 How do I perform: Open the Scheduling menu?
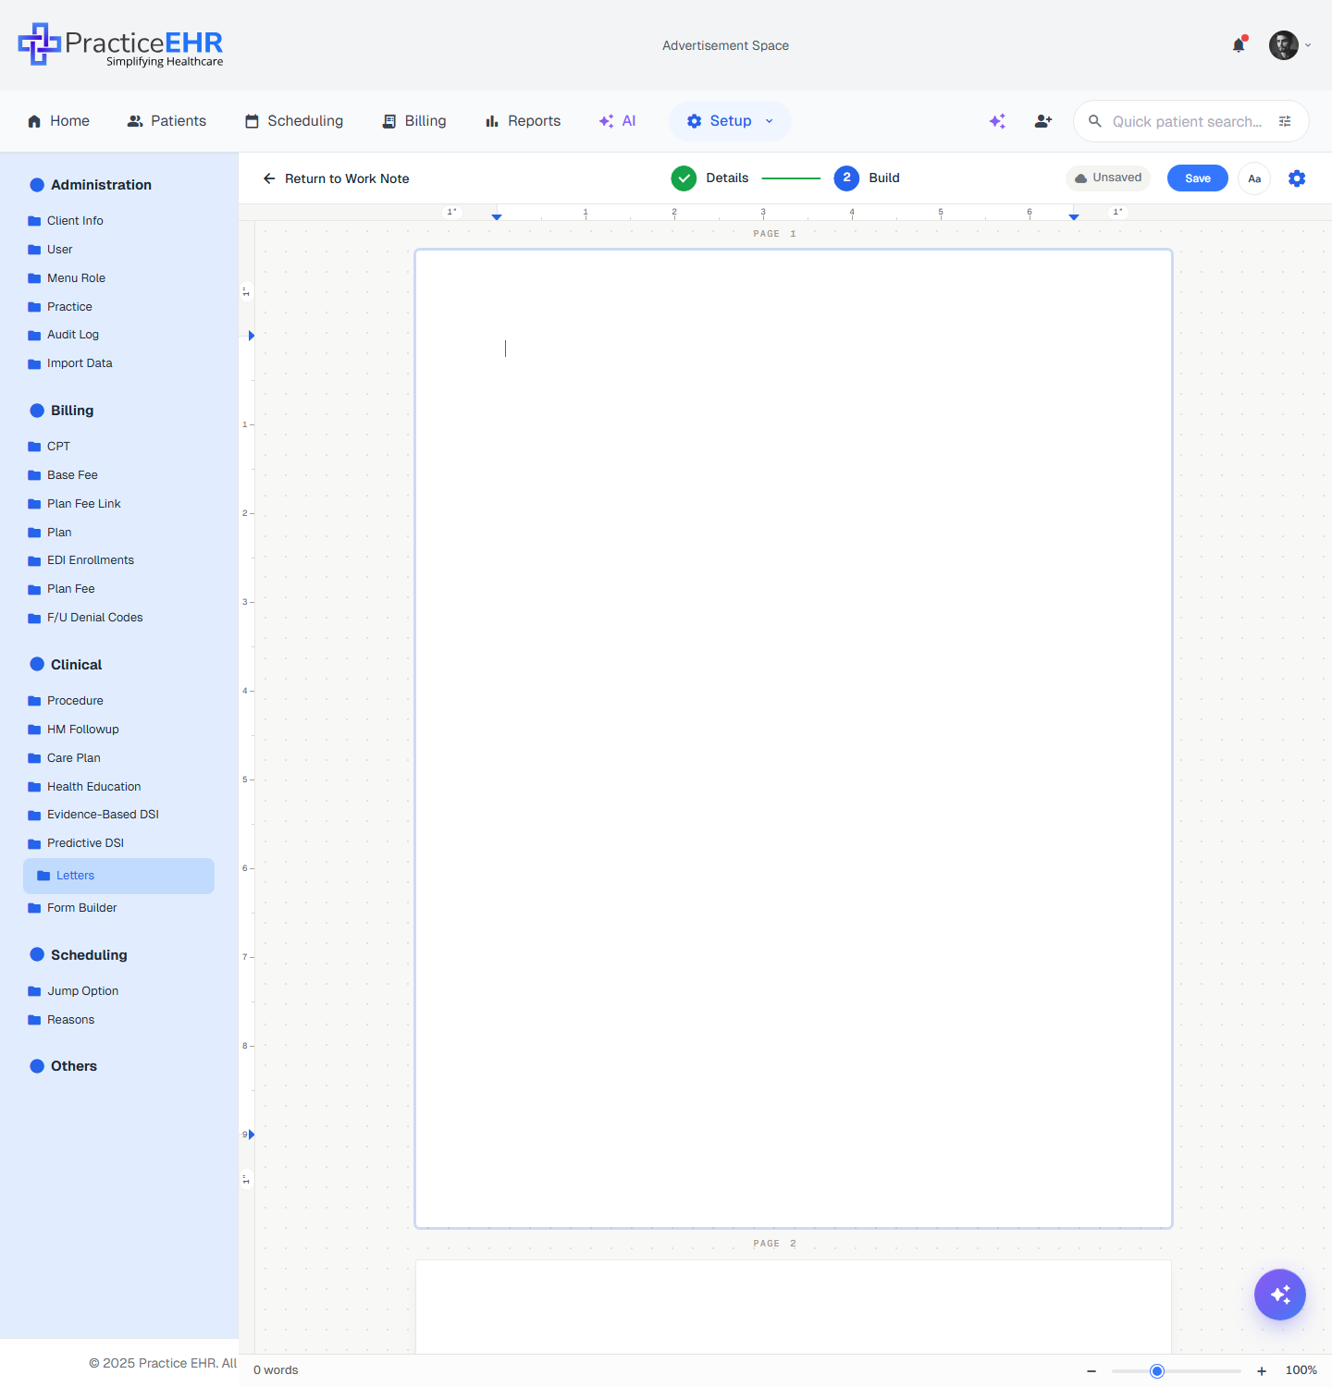[x=293, y=121]
